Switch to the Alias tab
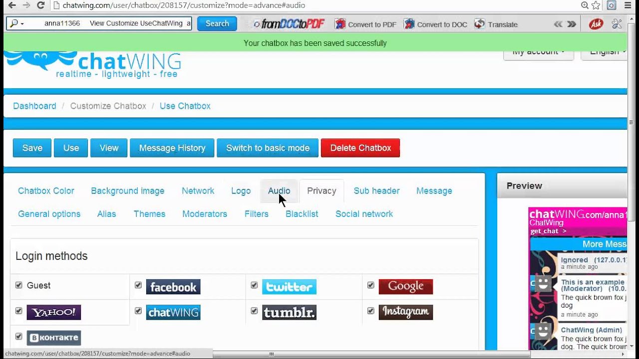This screenshot has width=639, height=359. [107, 214]
